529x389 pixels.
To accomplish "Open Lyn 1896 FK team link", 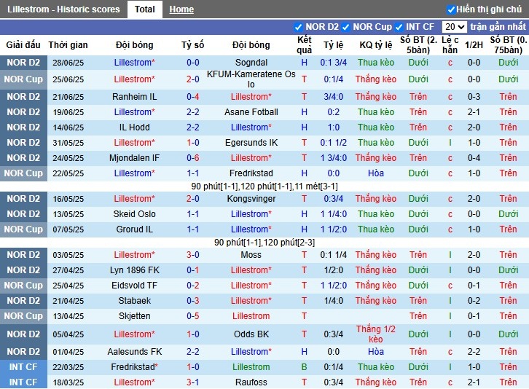I will [x=134, y=270].
